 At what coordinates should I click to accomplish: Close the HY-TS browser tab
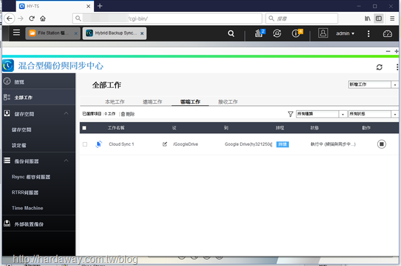[88, 6]
